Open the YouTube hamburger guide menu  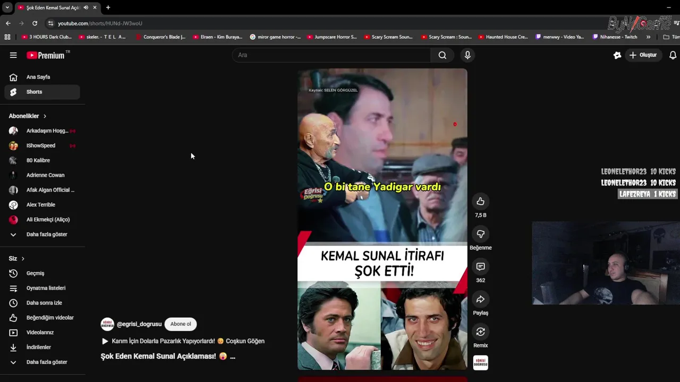[13, 55]
